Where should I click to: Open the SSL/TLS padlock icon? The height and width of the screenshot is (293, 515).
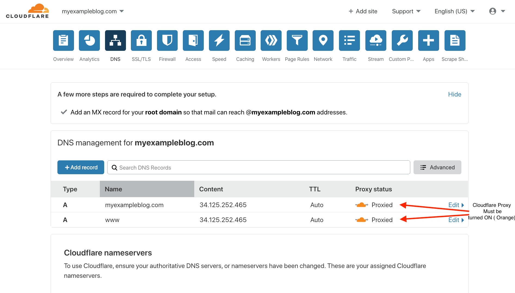(141, 40)
